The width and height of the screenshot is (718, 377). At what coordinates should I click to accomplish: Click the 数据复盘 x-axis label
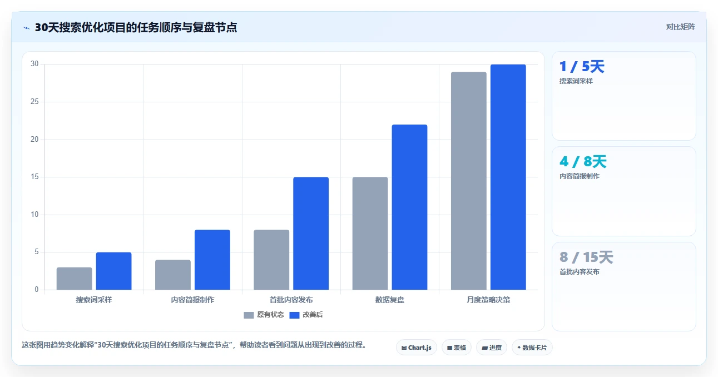coord(390,300)
